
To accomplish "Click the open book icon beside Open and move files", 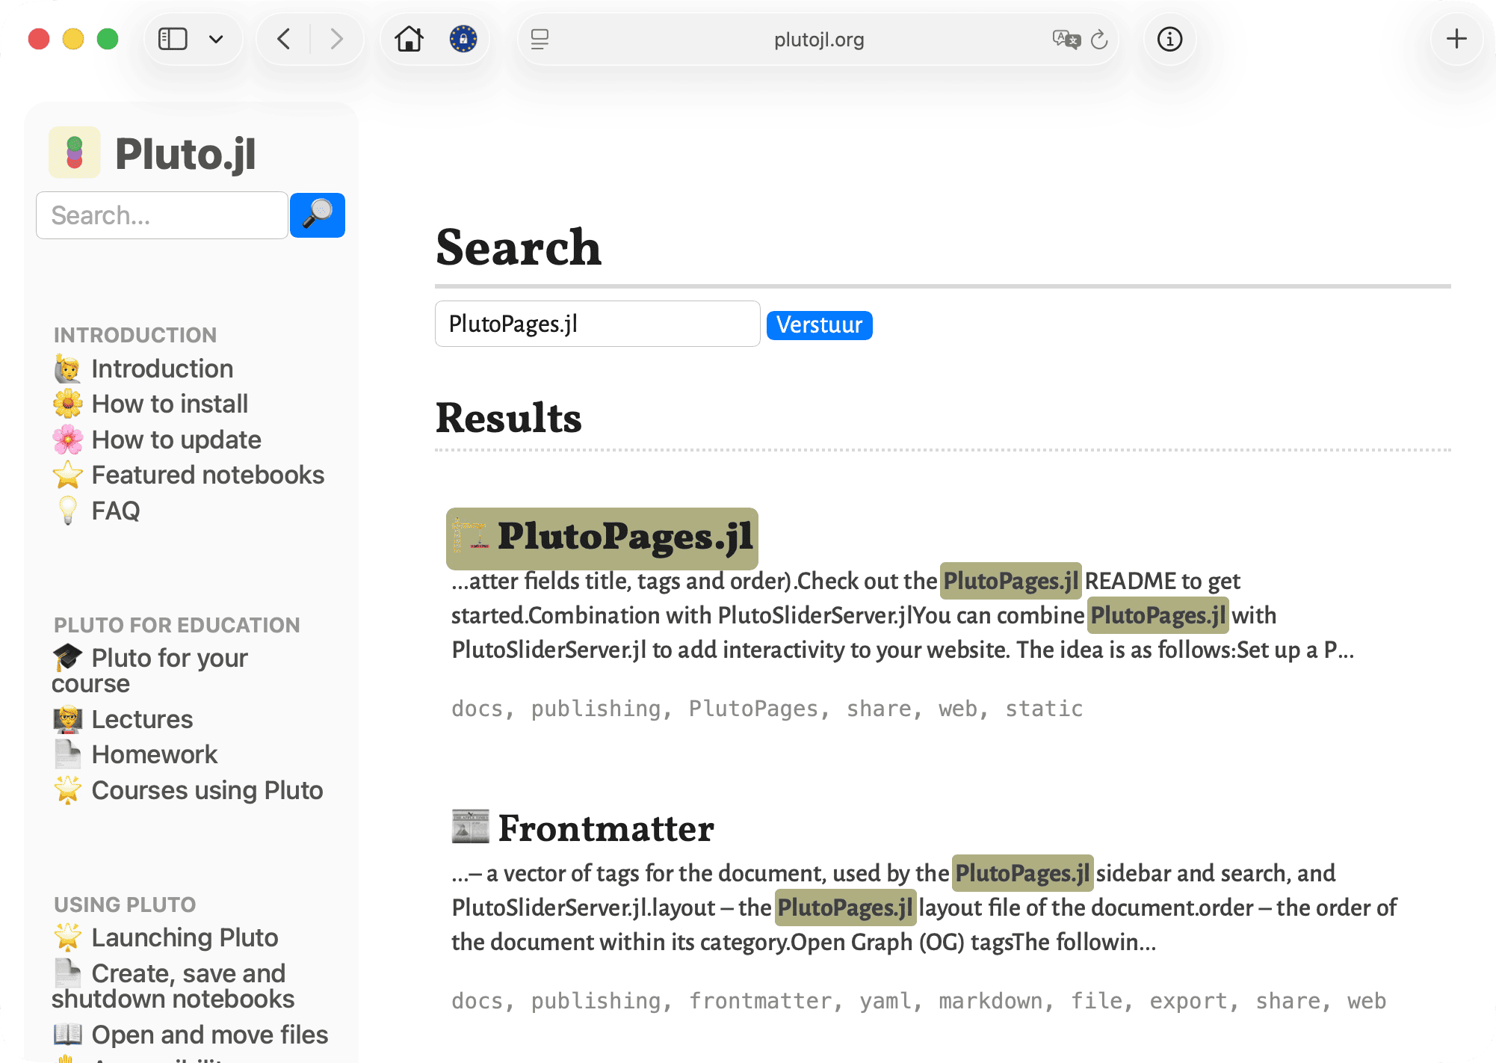I will (x=68, y=1035).
